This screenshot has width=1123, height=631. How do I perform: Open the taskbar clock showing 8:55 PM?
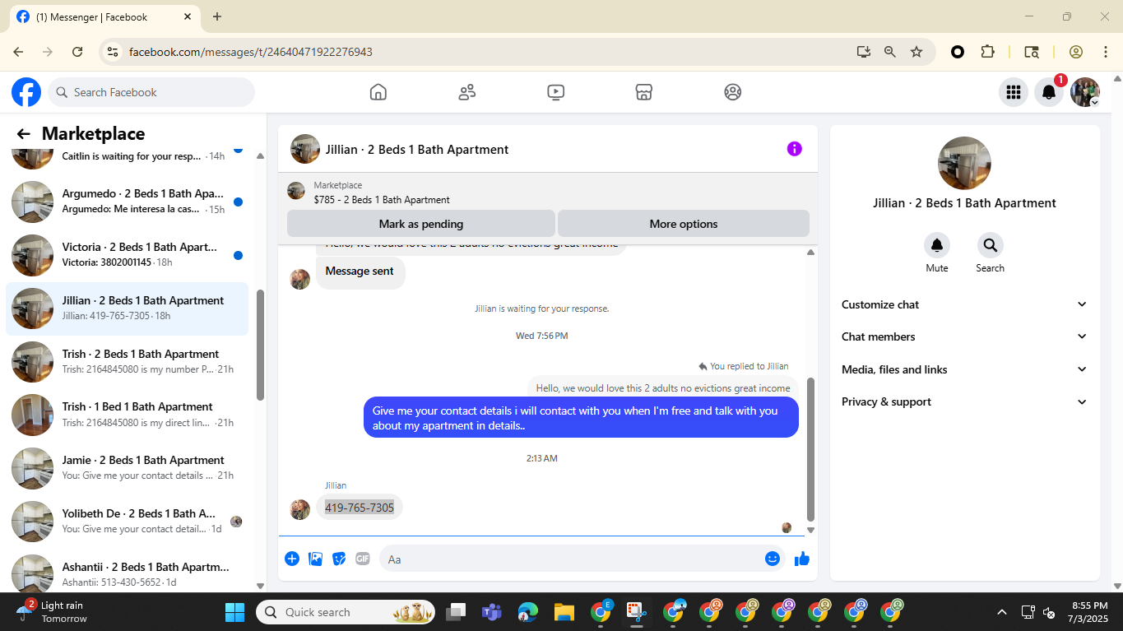coord(1088,612)
